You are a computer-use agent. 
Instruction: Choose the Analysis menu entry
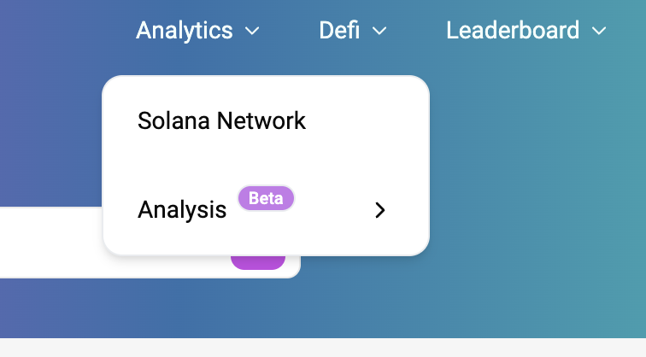click(182, 209)
